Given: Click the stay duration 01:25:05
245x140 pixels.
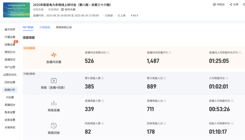Looking at the screenshot, I should (219, 61).
